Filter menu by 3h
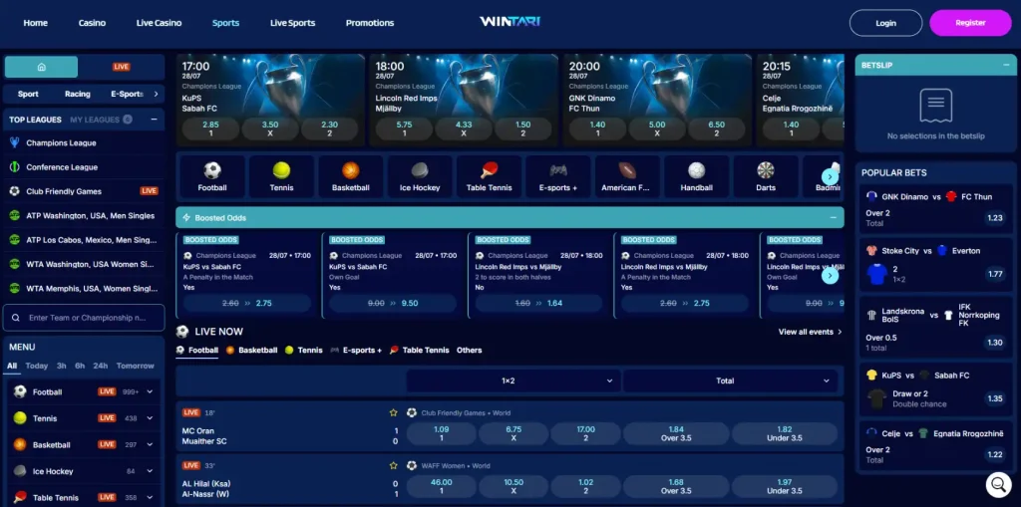This screenshot has height=507, width=1021. [x=61, y=366]
